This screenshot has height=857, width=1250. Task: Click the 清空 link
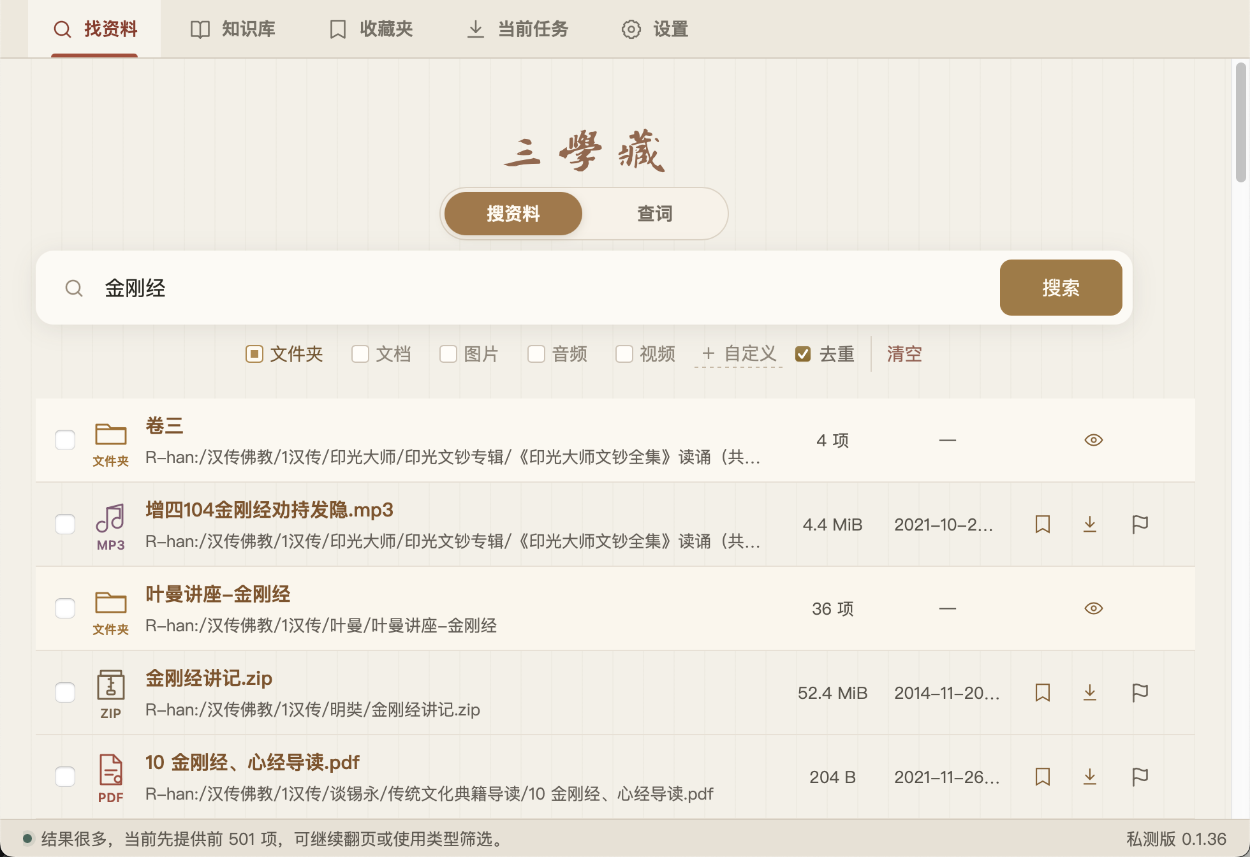(x=904, y=354)
